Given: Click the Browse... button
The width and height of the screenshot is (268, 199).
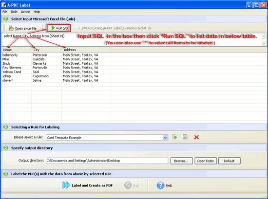Looking at the screenshot, I should 182,161.
